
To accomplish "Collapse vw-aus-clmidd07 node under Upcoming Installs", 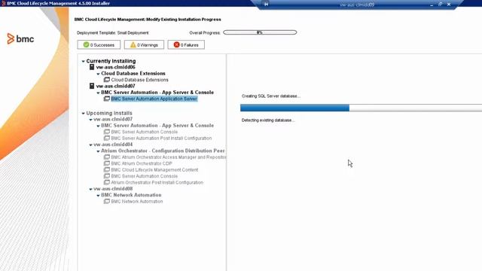I will tap(90, 120).
